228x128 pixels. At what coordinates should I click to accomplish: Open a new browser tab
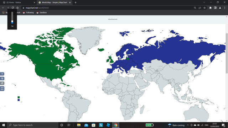click(76, 2)
